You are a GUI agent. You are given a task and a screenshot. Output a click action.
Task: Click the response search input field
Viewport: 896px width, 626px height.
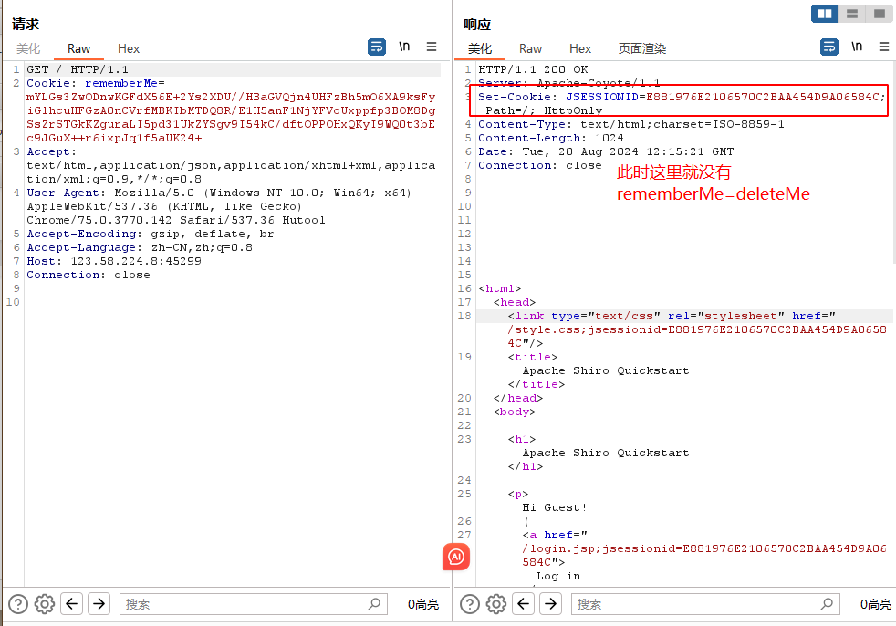point(698,604)
